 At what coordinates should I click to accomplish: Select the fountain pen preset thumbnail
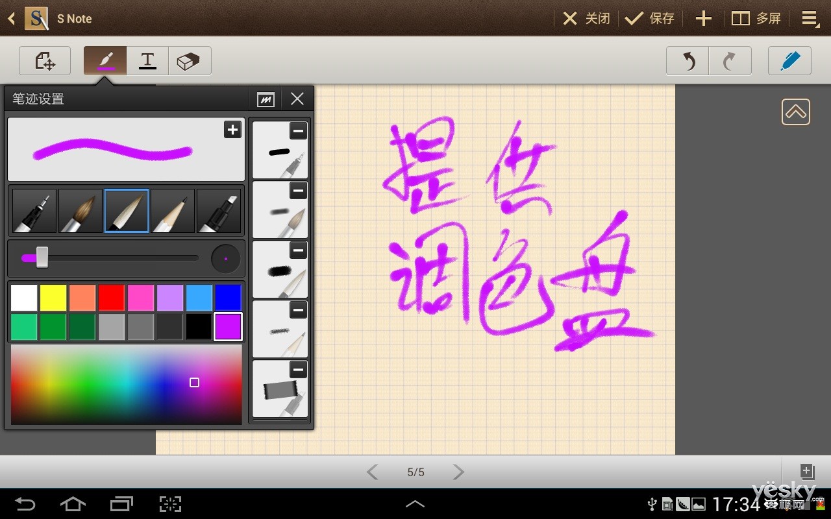(x=280, y=151)
